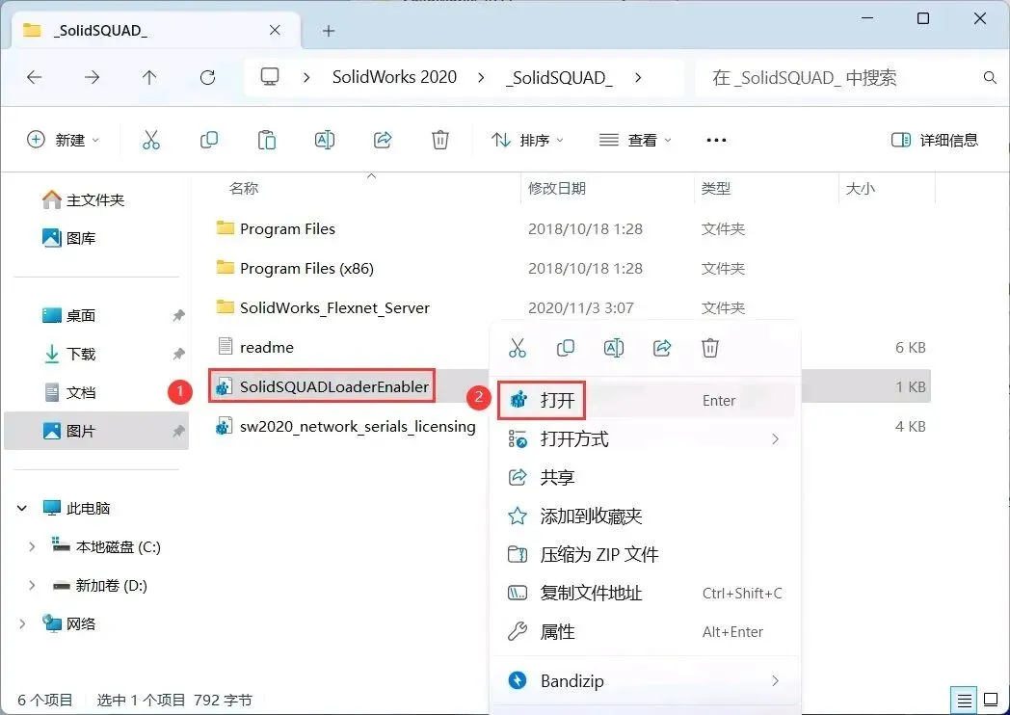The image size is (1010, 715).
Task: Share via the context menu top-row share icon
Action: pyautogui.click(x=662, y=348)
